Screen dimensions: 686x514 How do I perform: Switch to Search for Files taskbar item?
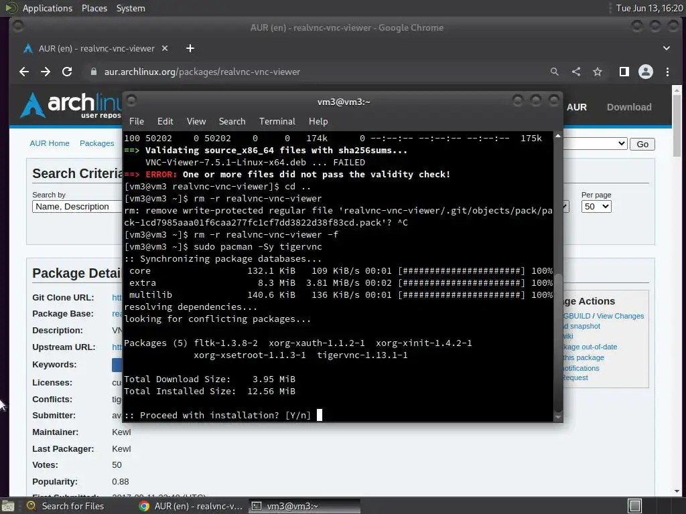pyautogui.click(x=65, y=506)
